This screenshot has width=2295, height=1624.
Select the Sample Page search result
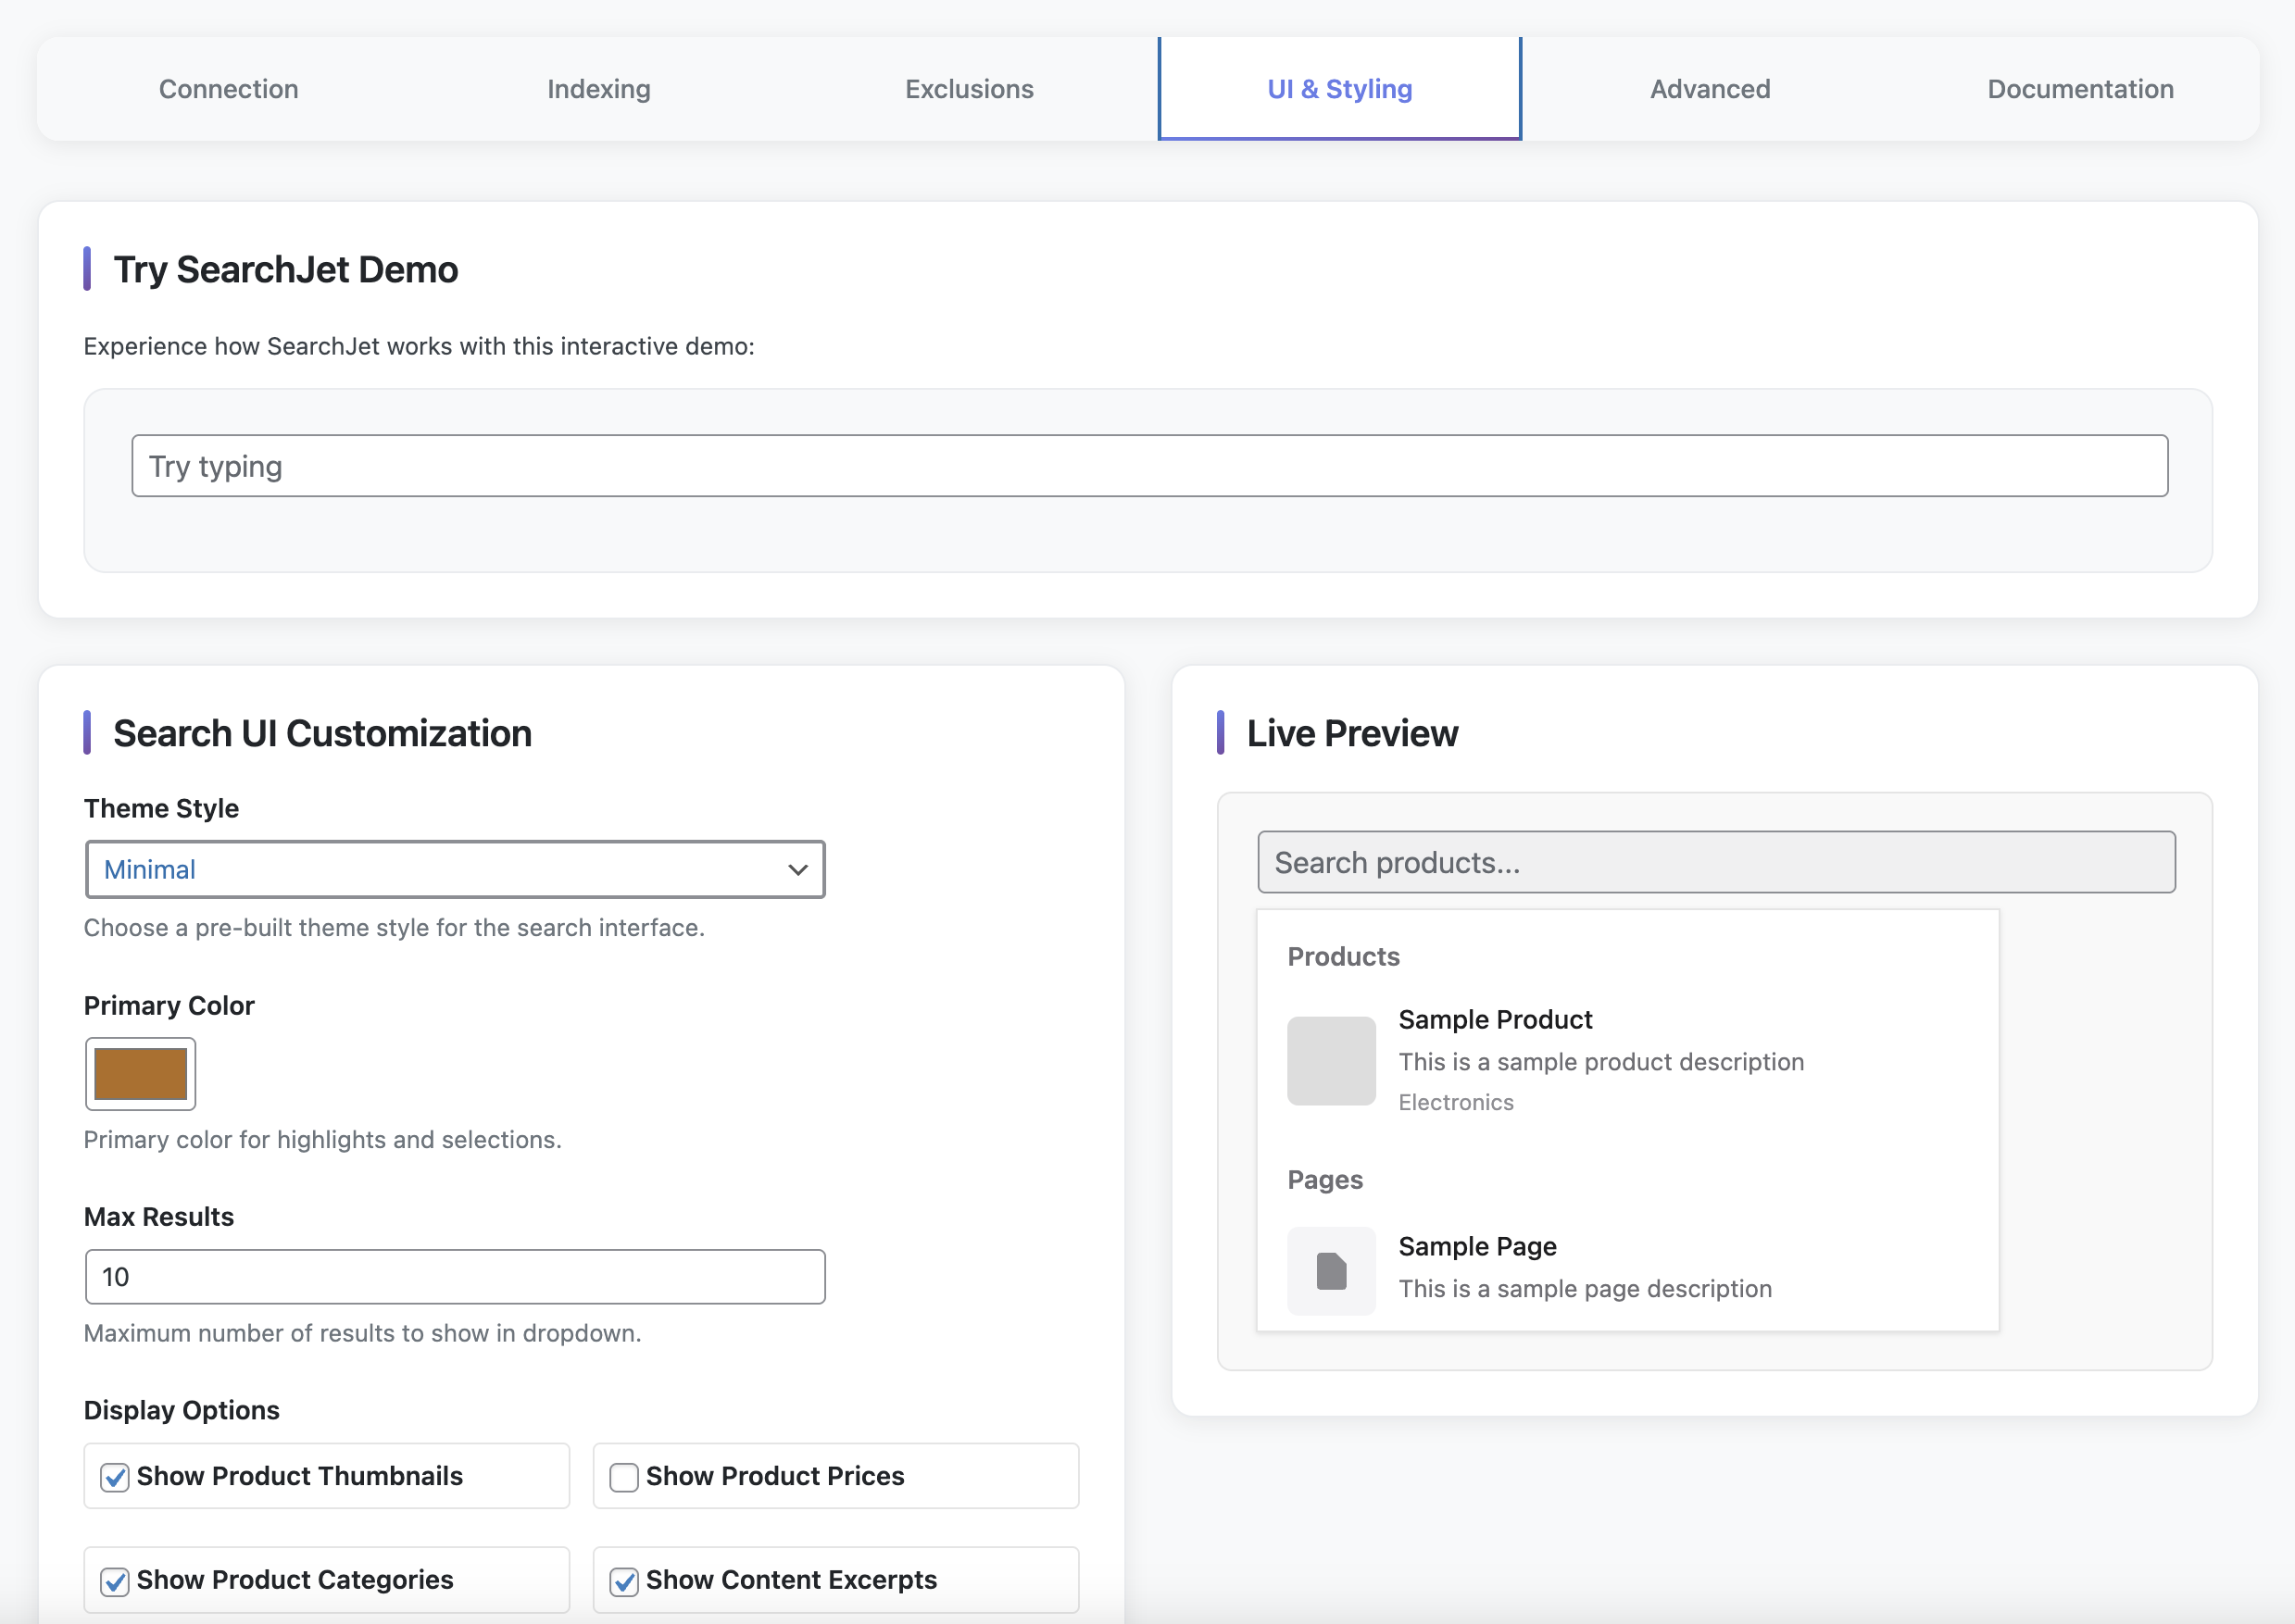(x=1585, y=1265)
